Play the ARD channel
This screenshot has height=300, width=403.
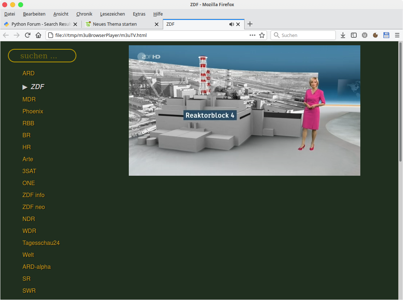(x=29, y=74)
